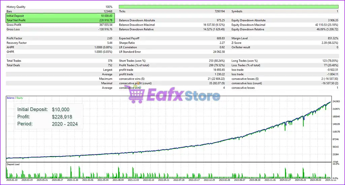Click the Period: 2020 - 2024 summary line

click(x=48, y=124)
